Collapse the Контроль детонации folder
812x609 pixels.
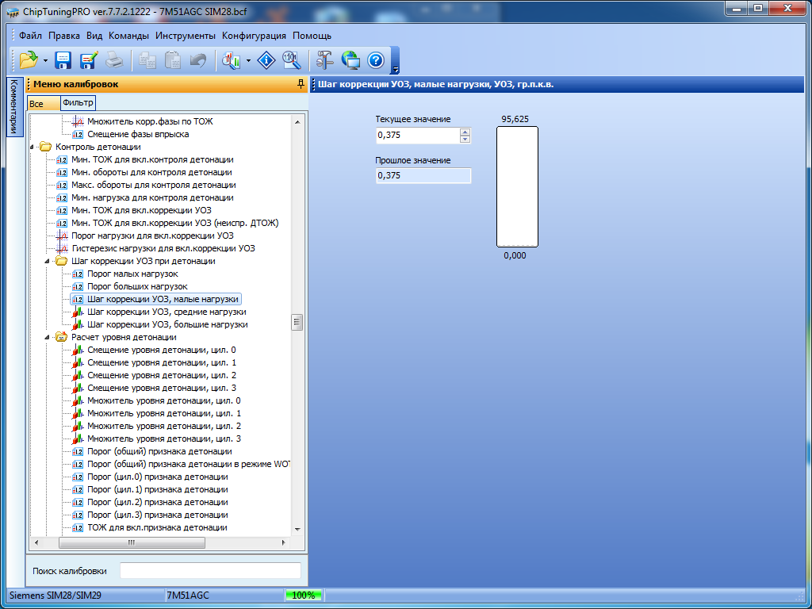coord(33,147)
